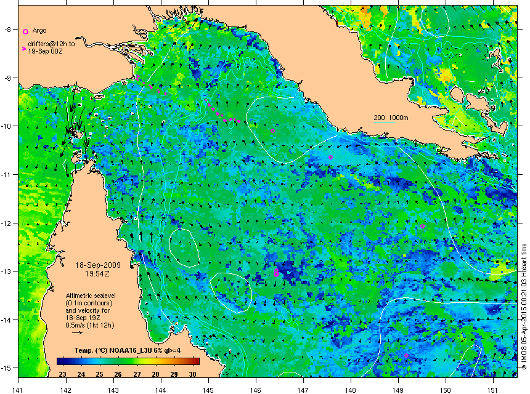
Task: Click the magenta drifters marker in the legend
Action: [x=24, y=49]
